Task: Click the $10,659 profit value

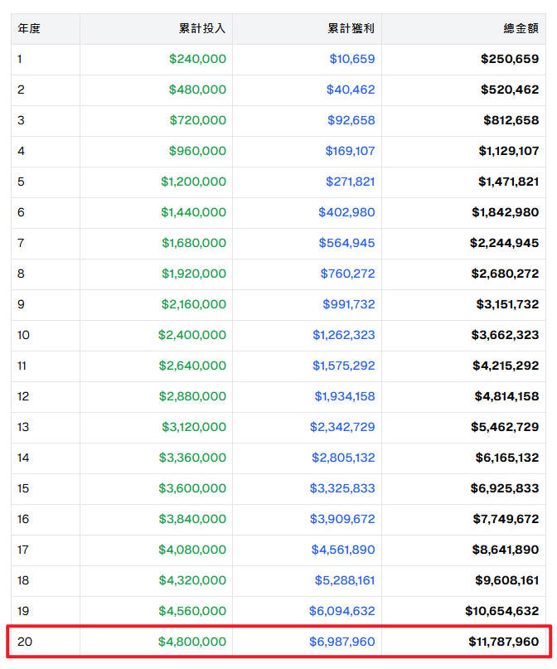Action: click(x=351, y=59)
